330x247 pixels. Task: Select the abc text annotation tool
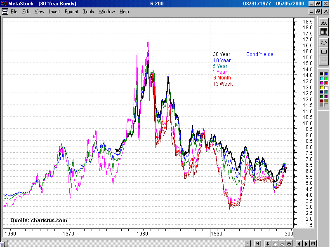point(324,23)
